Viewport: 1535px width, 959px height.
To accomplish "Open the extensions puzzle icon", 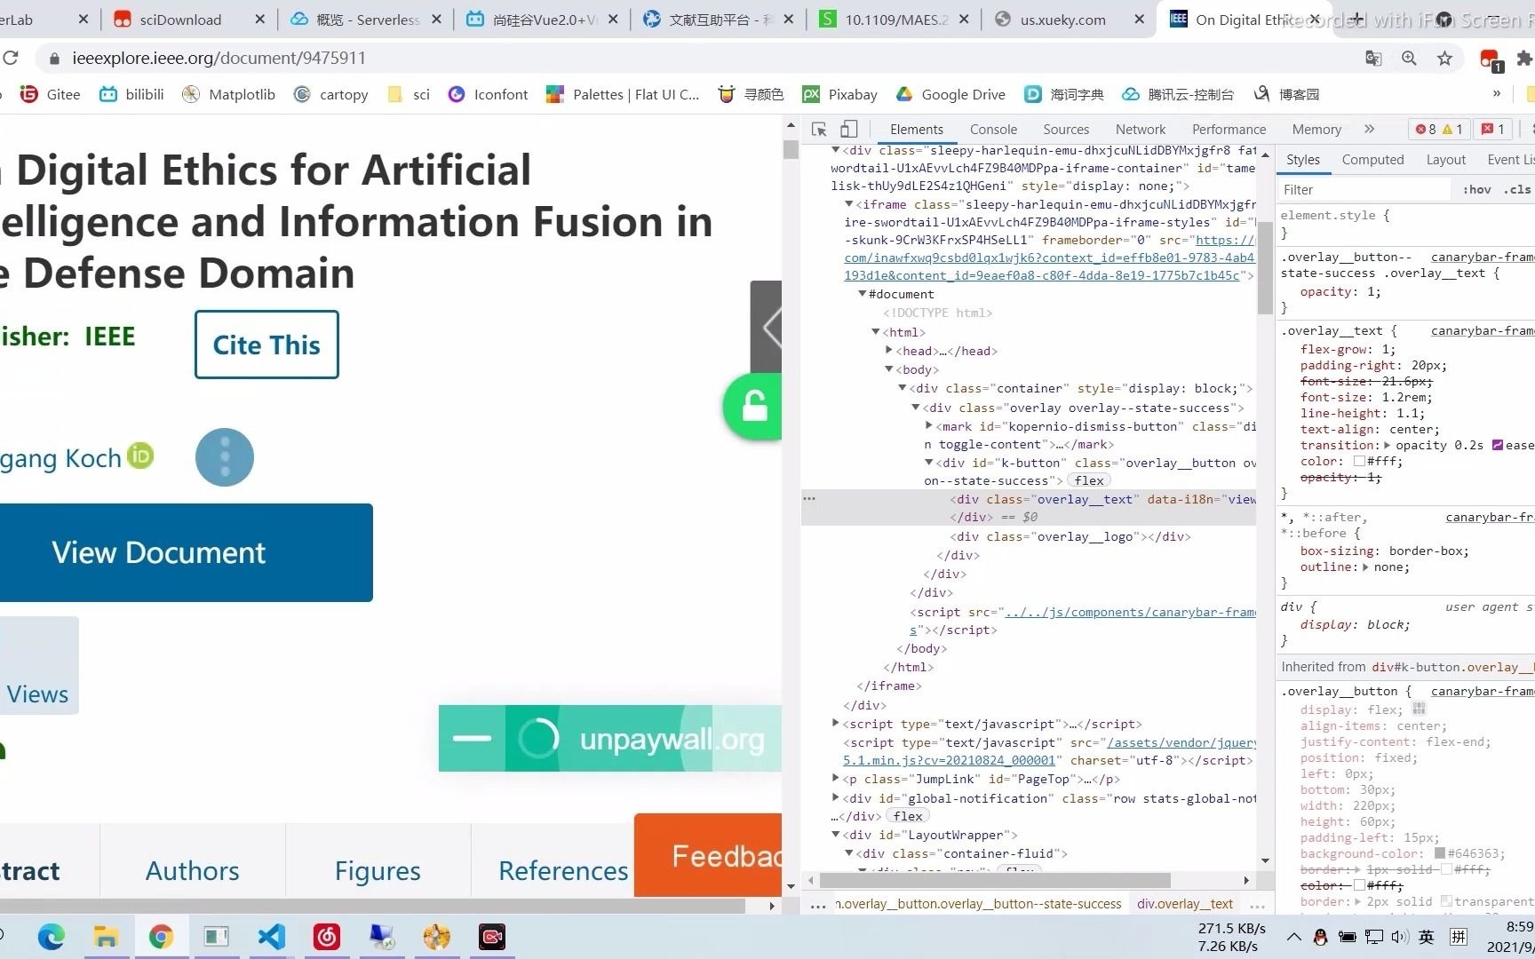I will 1524,59.
